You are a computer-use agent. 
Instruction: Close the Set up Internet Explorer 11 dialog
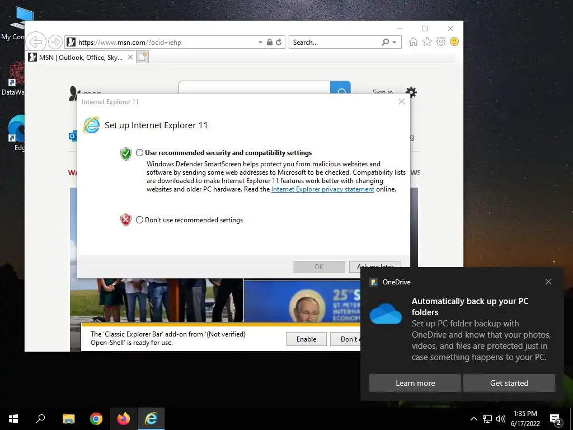[402, 102]
